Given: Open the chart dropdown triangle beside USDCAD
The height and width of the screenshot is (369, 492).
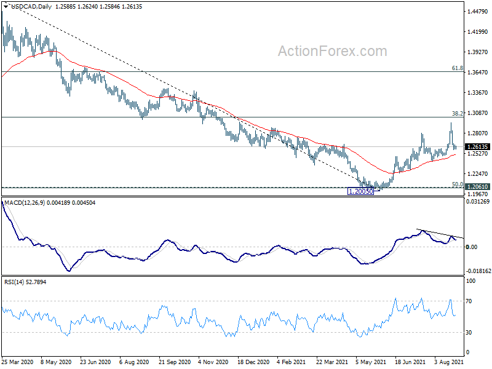Looking at the screenshot, I should pyautogui.click(x=6, y=6).
